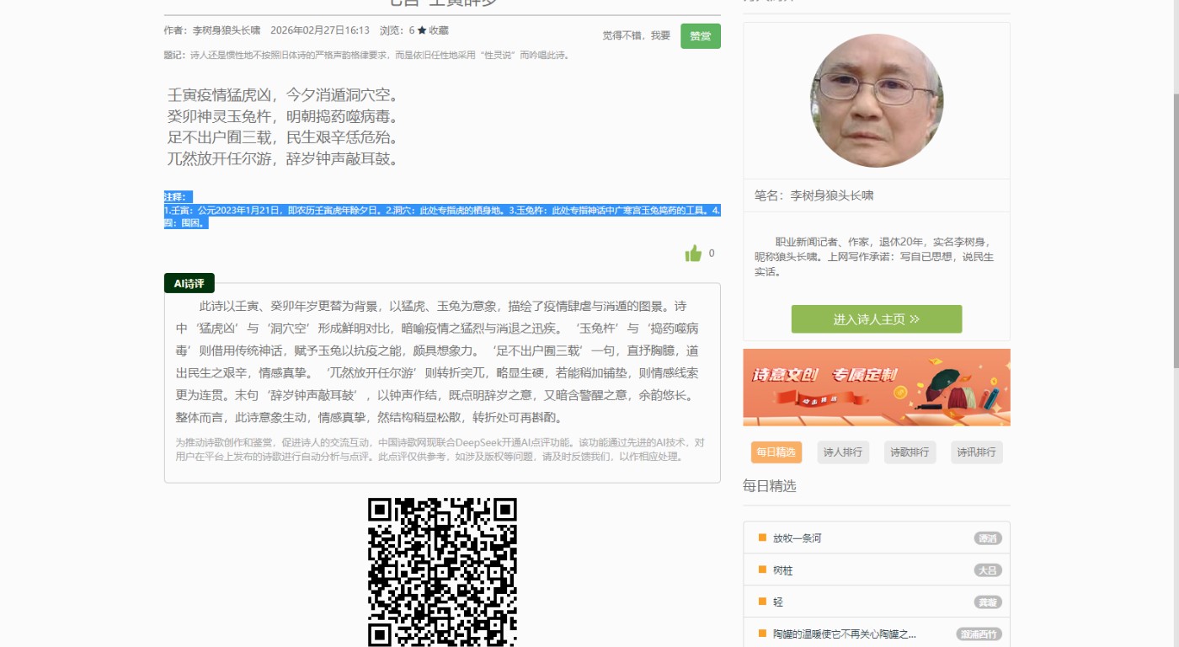
Task: Open the poem 陶罐的温暖使它不再关心陶罐之...
Action: 844,634
